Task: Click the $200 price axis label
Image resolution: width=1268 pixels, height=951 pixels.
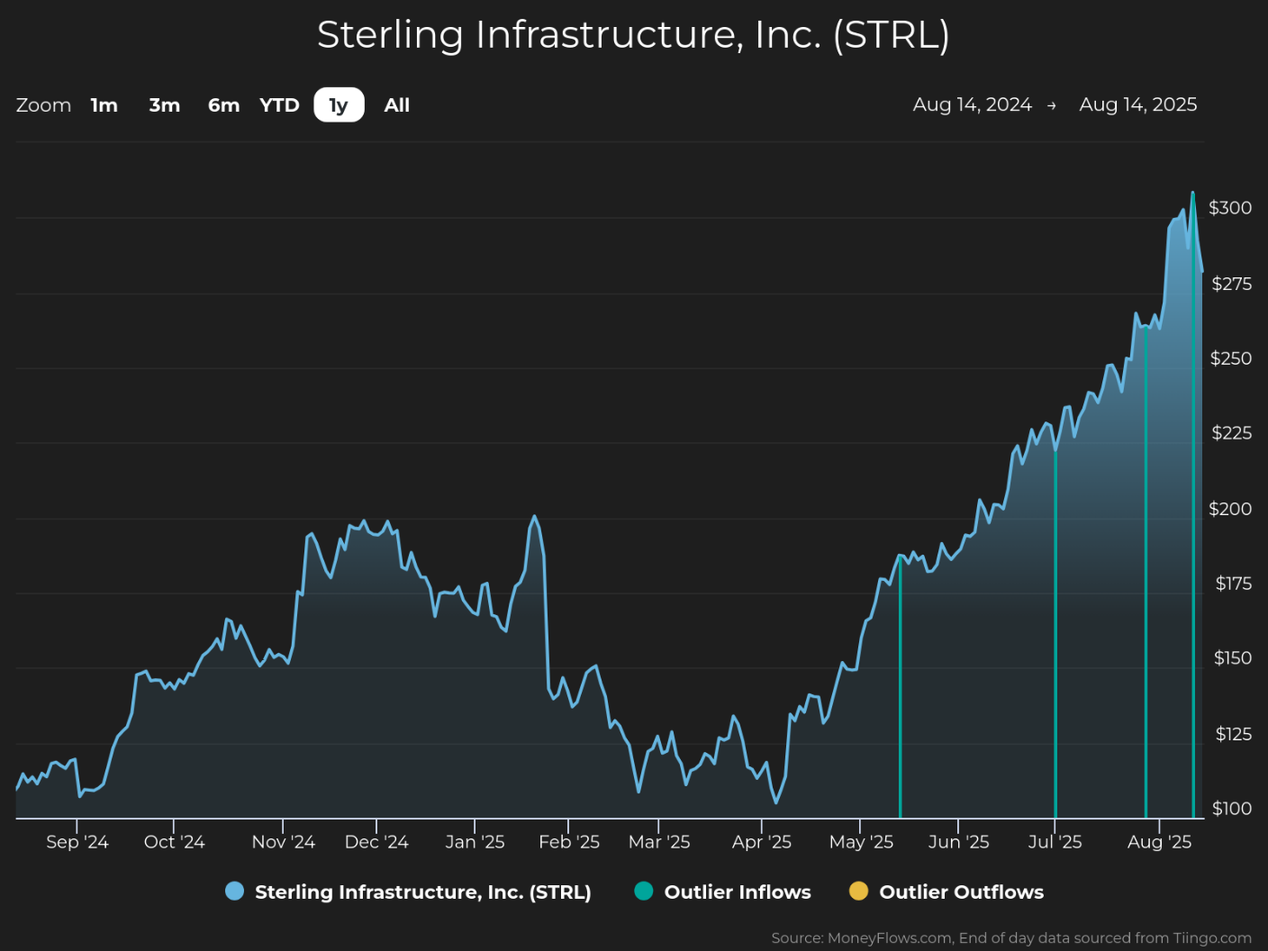Action: (1230, 509)
